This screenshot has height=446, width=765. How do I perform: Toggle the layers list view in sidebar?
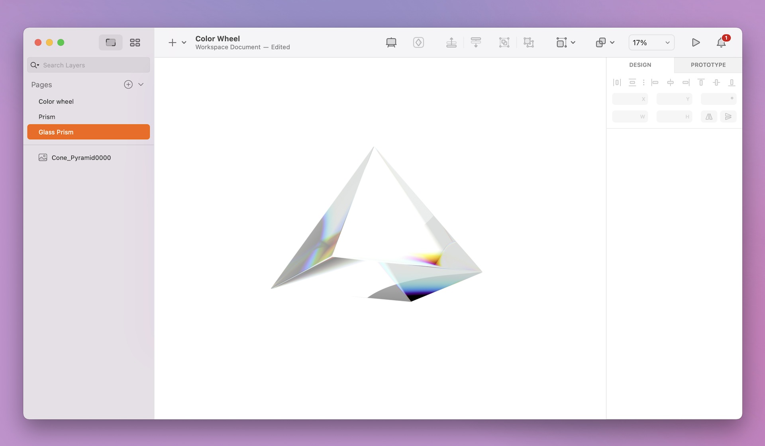coord(110,42)
